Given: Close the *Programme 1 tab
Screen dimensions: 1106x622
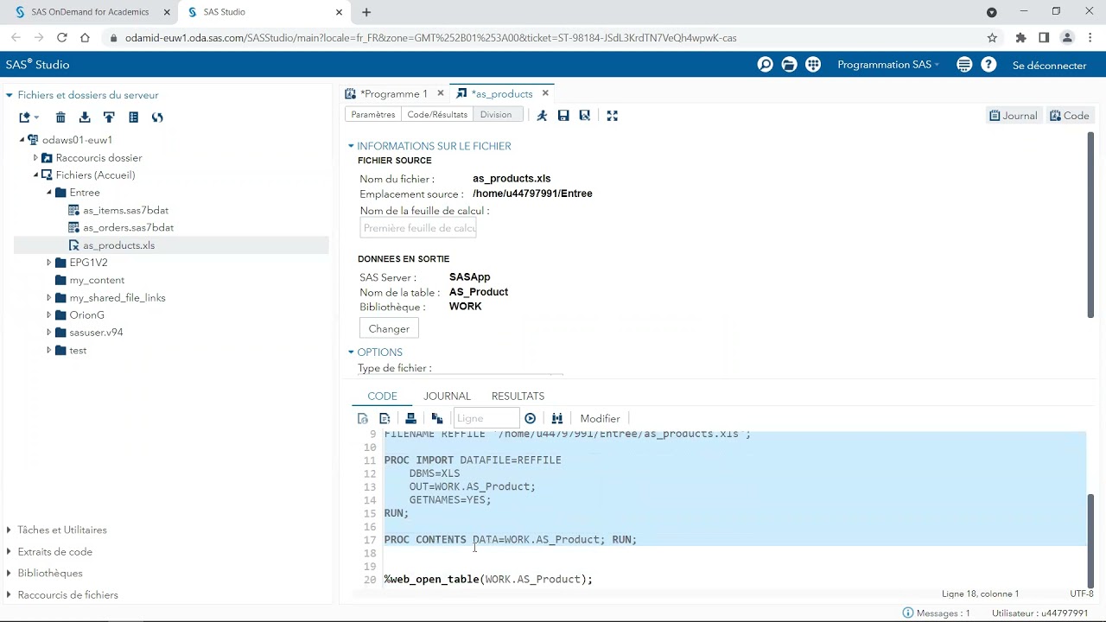Looking at the screenshot, I should pos(441,93).
